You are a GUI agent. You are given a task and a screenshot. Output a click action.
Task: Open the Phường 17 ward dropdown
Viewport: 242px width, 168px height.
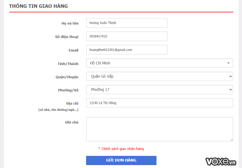[x=159, y=89]
